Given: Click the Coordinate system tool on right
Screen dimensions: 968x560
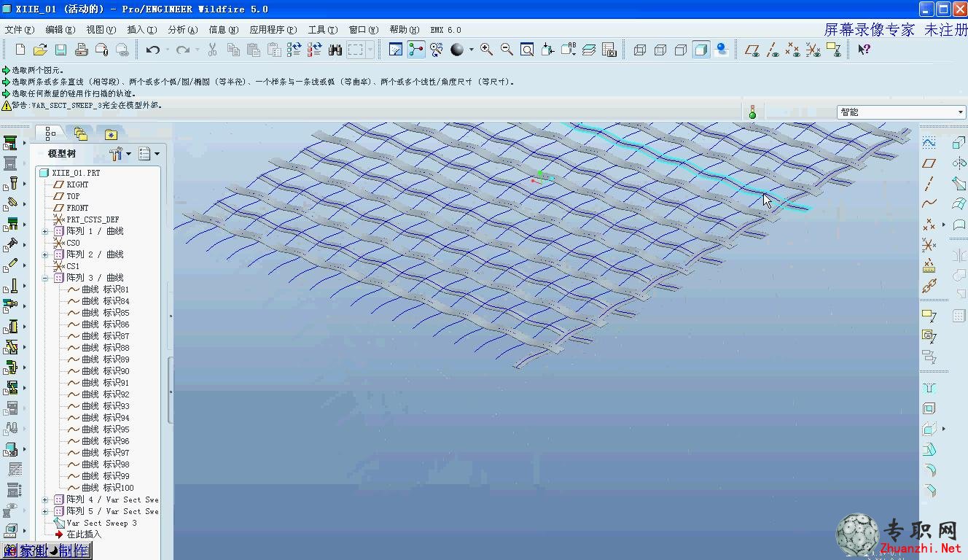Looking at the screenshot, I should [929, 244].
